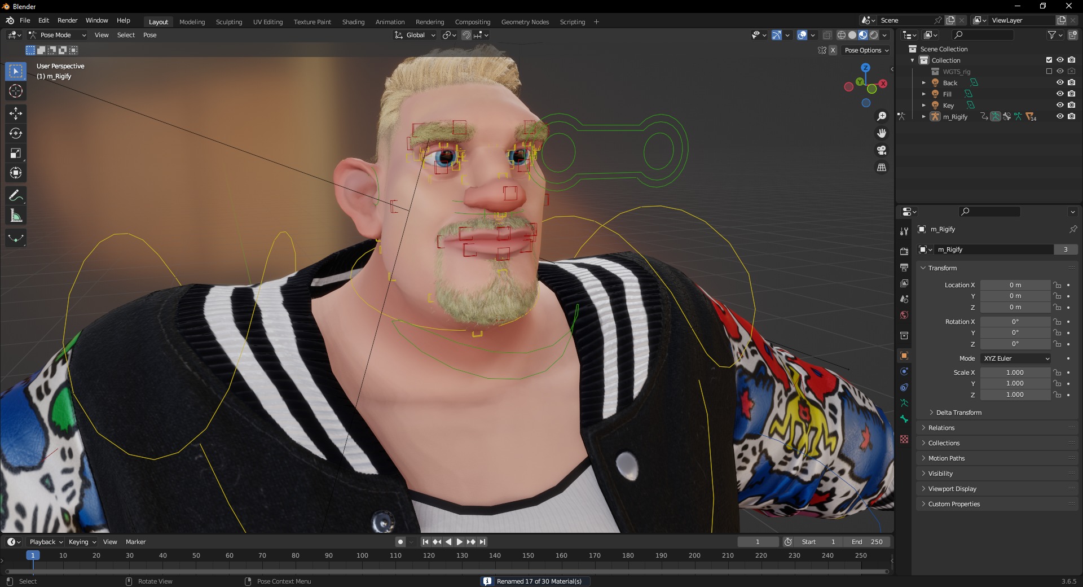
Task: Activate the Select Box tool
Action: 16,71
